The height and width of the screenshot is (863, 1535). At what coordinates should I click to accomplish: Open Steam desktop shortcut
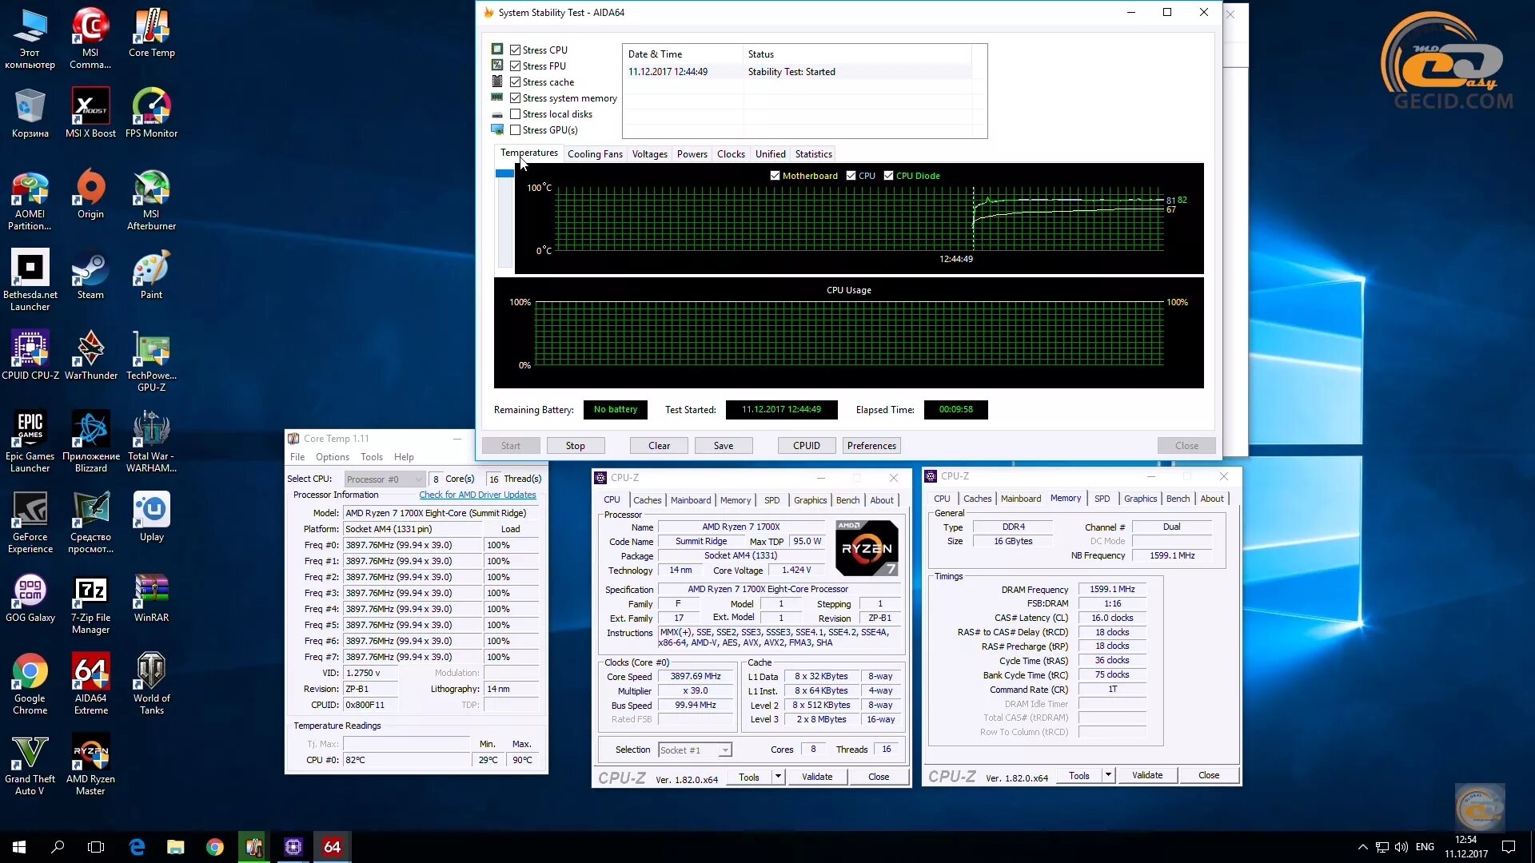(90, 275)
